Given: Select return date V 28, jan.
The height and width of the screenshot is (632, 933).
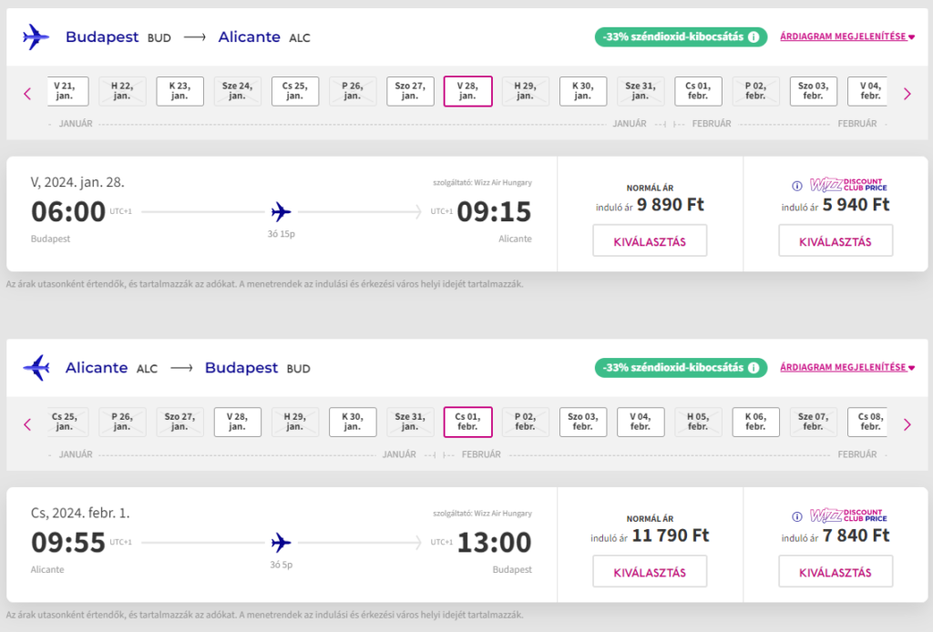Looking at the screenshot, I should coord(238,422).
